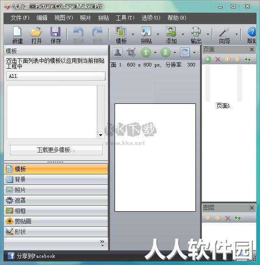Open a file with the 打开 icon
Screen dimensions: 260x265
click(36, 31)
